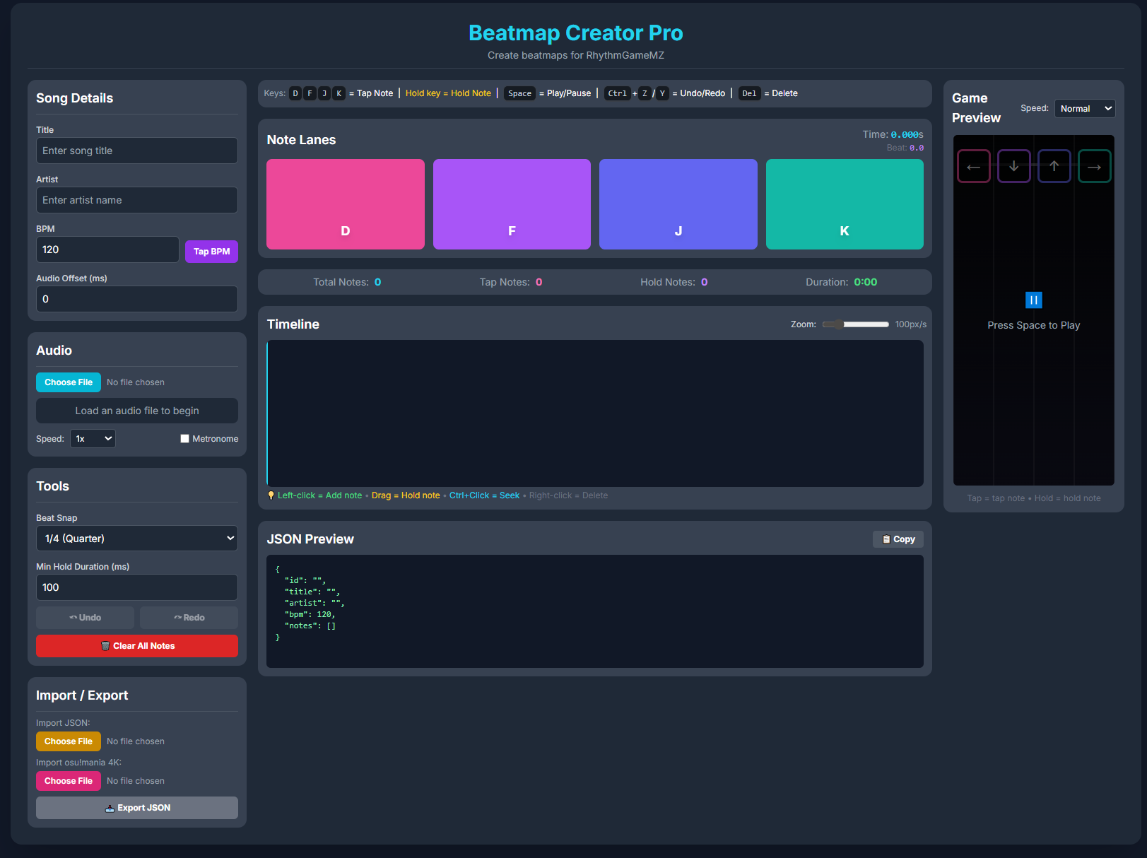The height and width of the screenshot is (858, 1147).
Task: Open the JSON Preview section header
Action: tap(310, 539)
